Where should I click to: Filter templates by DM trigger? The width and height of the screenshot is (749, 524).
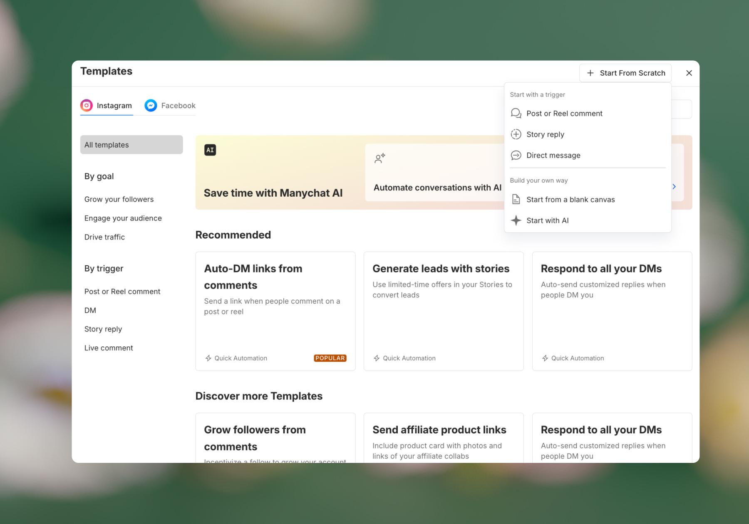90,310
